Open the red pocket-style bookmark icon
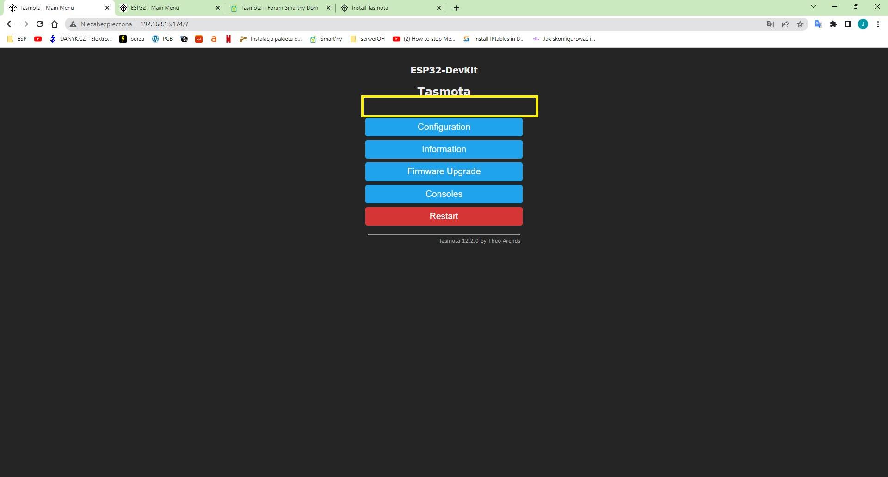The width and height of the screenshot is (888, 477). 199,39
